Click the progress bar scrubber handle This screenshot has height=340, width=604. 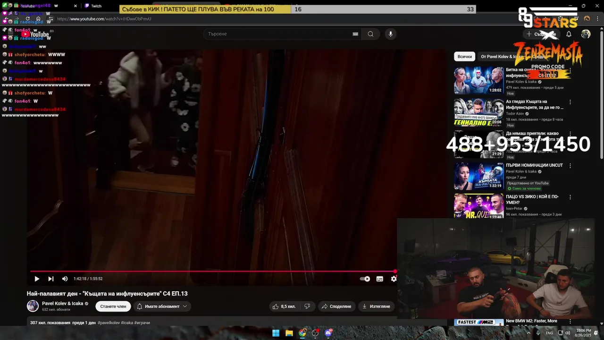pyautogui.click(x=395, y=271)
